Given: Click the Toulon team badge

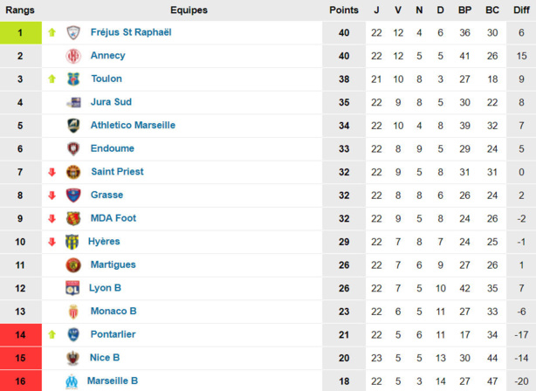Looking at the screenshot, I should [x=73, y=79].
